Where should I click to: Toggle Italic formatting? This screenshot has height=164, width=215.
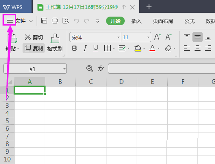click(x=85, y=48)
